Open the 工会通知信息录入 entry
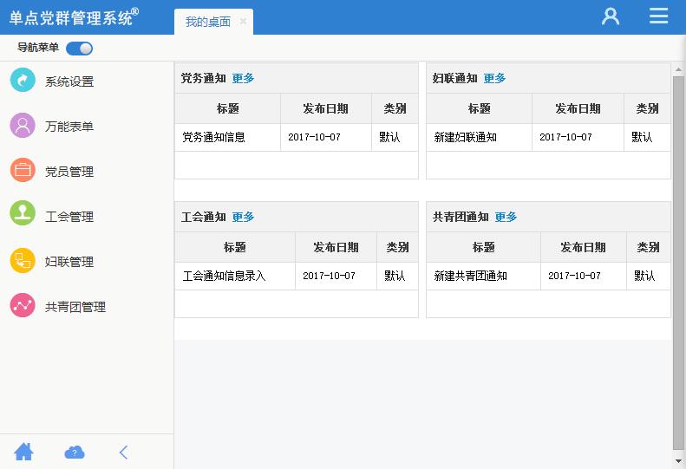The image size is (686, 469). pos(224,276)
